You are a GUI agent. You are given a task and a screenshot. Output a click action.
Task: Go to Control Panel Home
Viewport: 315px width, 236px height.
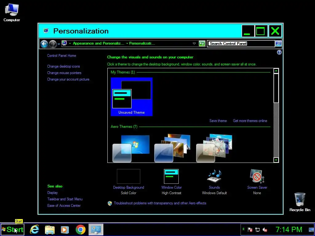click(62, 56)
